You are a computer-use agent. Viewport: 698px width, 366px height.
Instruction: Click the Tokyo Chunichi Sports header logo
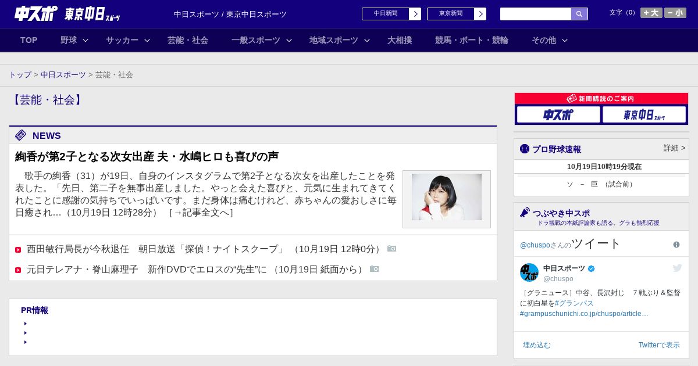pos(92,14)
